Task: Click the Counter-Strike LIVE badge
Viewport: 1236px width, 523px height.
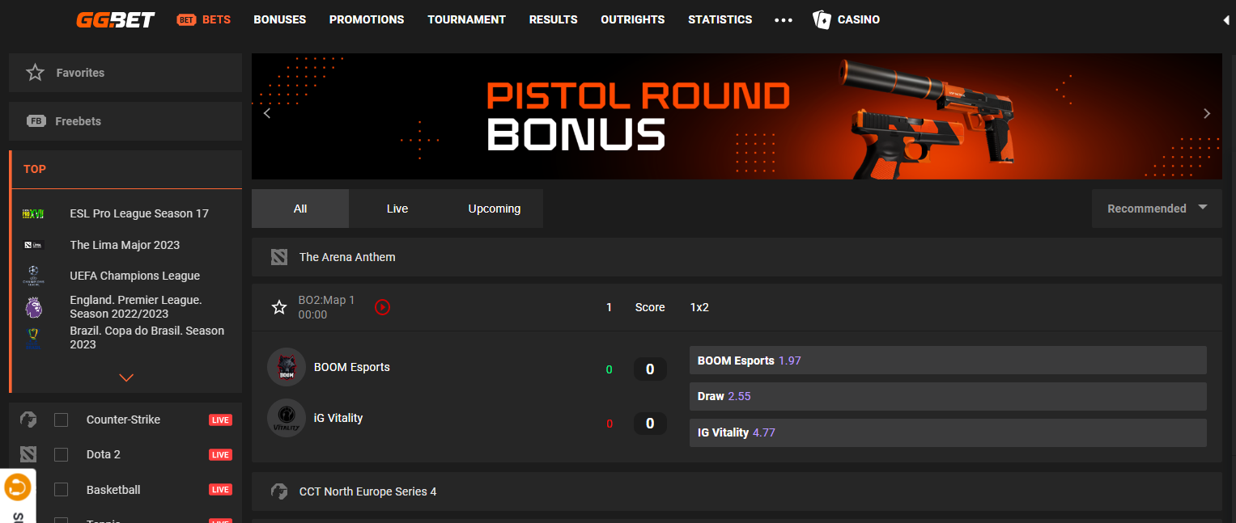Action: pos(220,420)
